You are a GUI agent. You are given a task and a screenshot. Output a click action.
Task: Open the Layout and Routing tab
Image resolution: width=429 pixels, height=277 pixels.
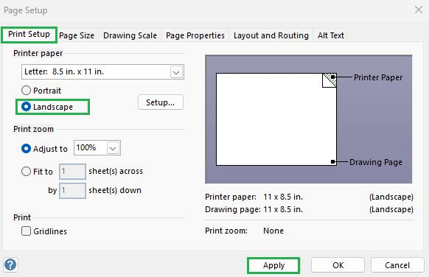[x=271, y=35]
